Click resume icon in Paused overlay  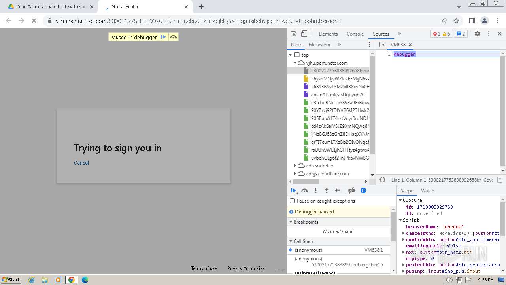(x=163, y=37)
